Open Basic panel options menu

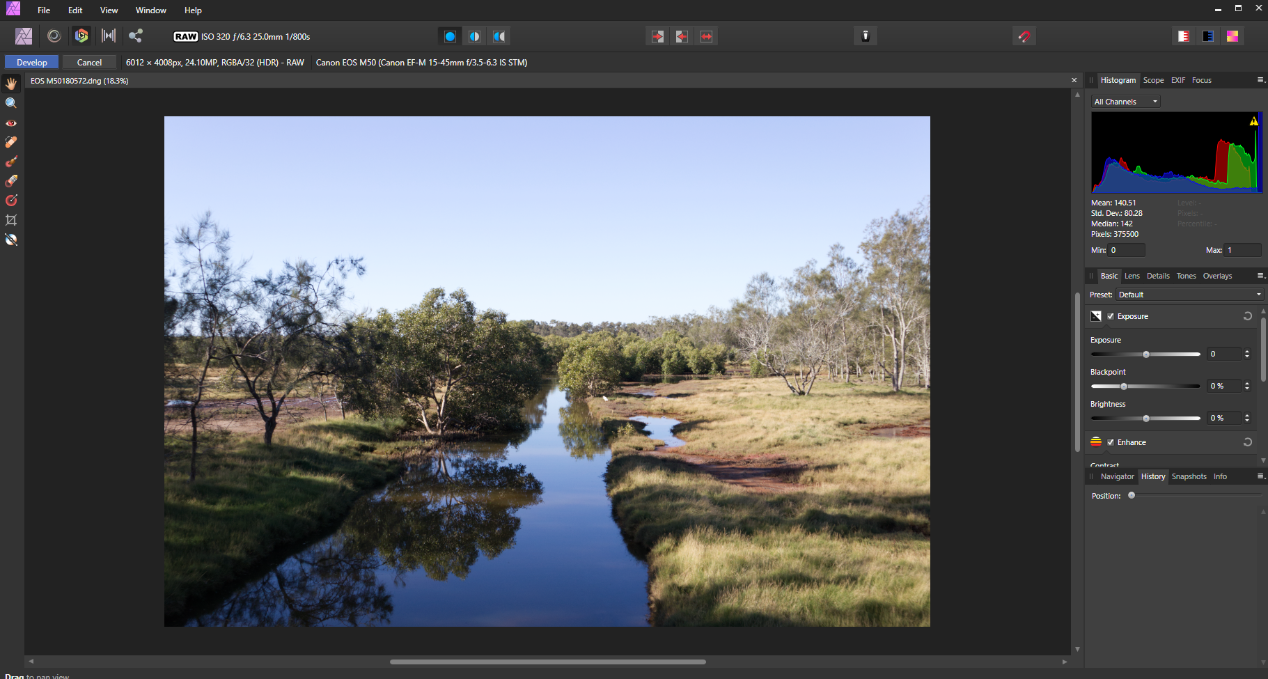1260,276
